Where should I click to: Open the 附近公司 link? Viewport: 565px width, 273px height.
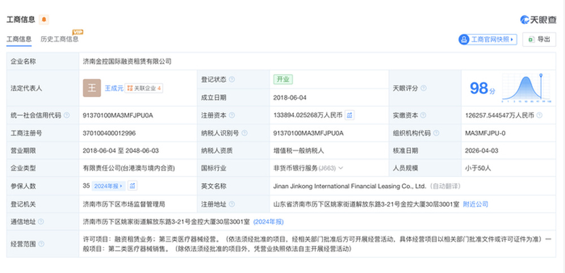click(x=475, y=203)
